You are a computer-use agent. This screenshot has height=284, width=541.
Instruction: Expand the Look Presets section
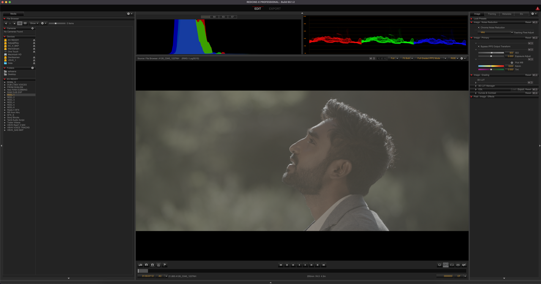point(472,19)
